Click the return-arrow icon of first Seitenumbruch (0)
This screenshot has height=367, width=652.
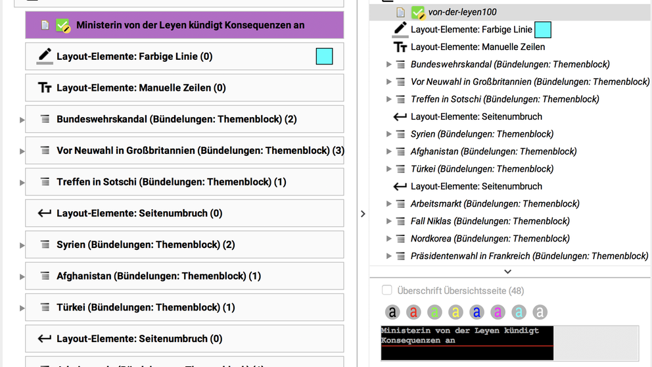(x=44, y=213)
